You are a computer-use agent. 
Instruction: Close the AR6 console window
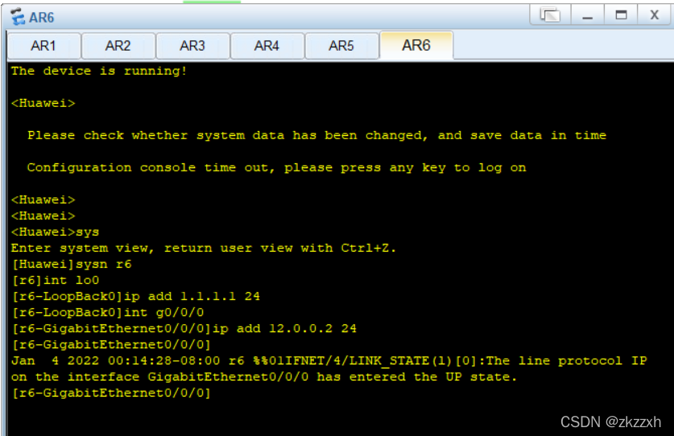point(655,15)
